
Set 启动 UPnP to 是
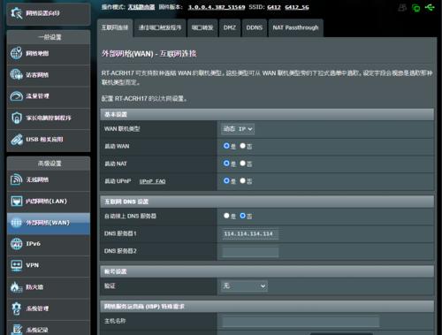[226, 180]
